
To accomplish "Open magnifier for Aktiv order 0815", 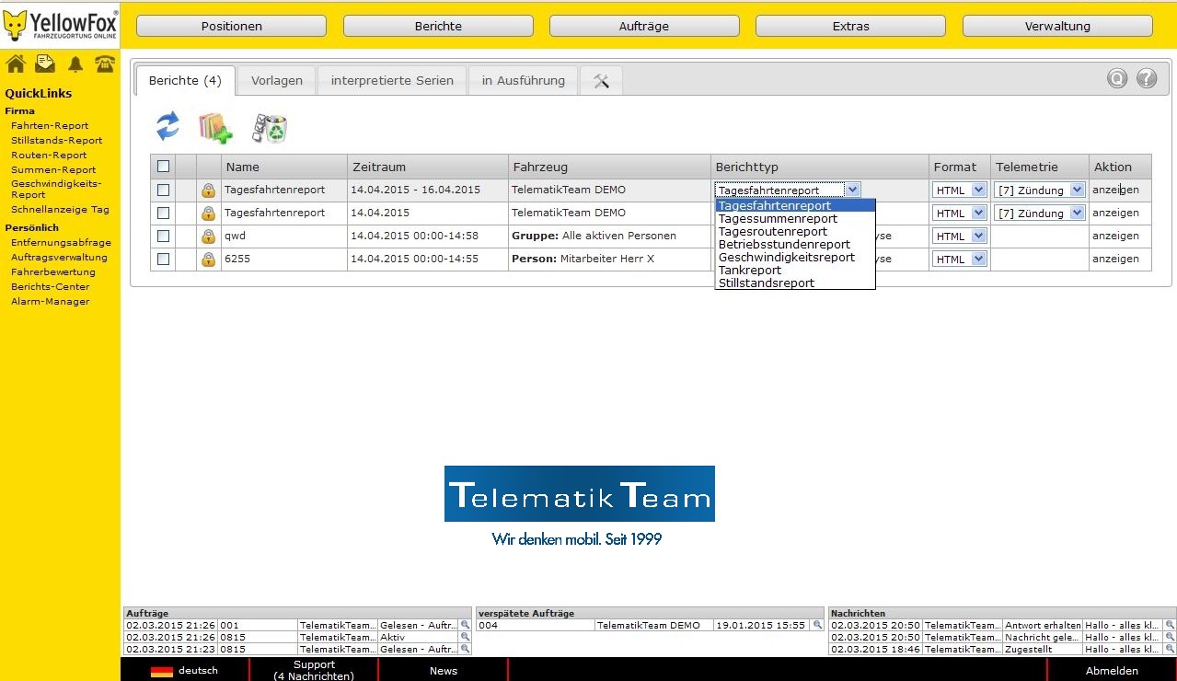I will coord(466,637).
